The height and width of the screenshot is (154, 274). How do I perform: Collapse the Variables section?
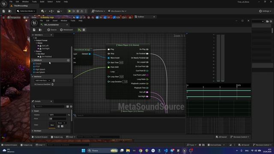[x=33, y=60]
